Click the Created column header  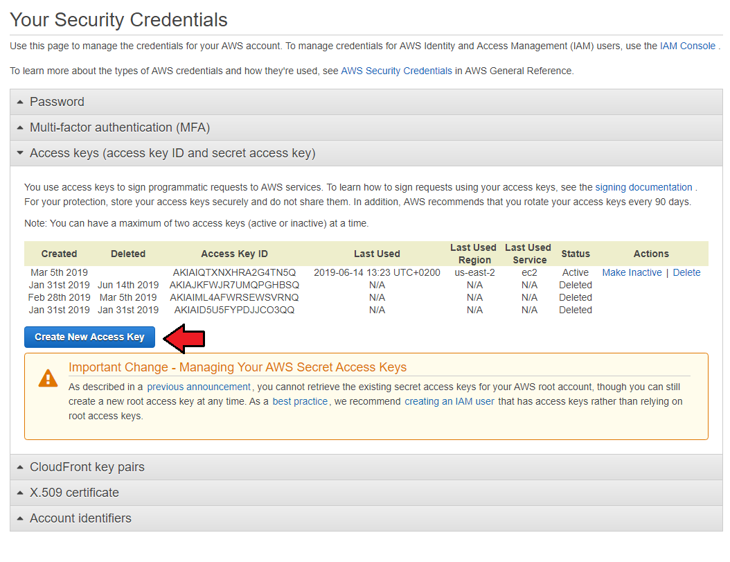[x=59, y=254]
